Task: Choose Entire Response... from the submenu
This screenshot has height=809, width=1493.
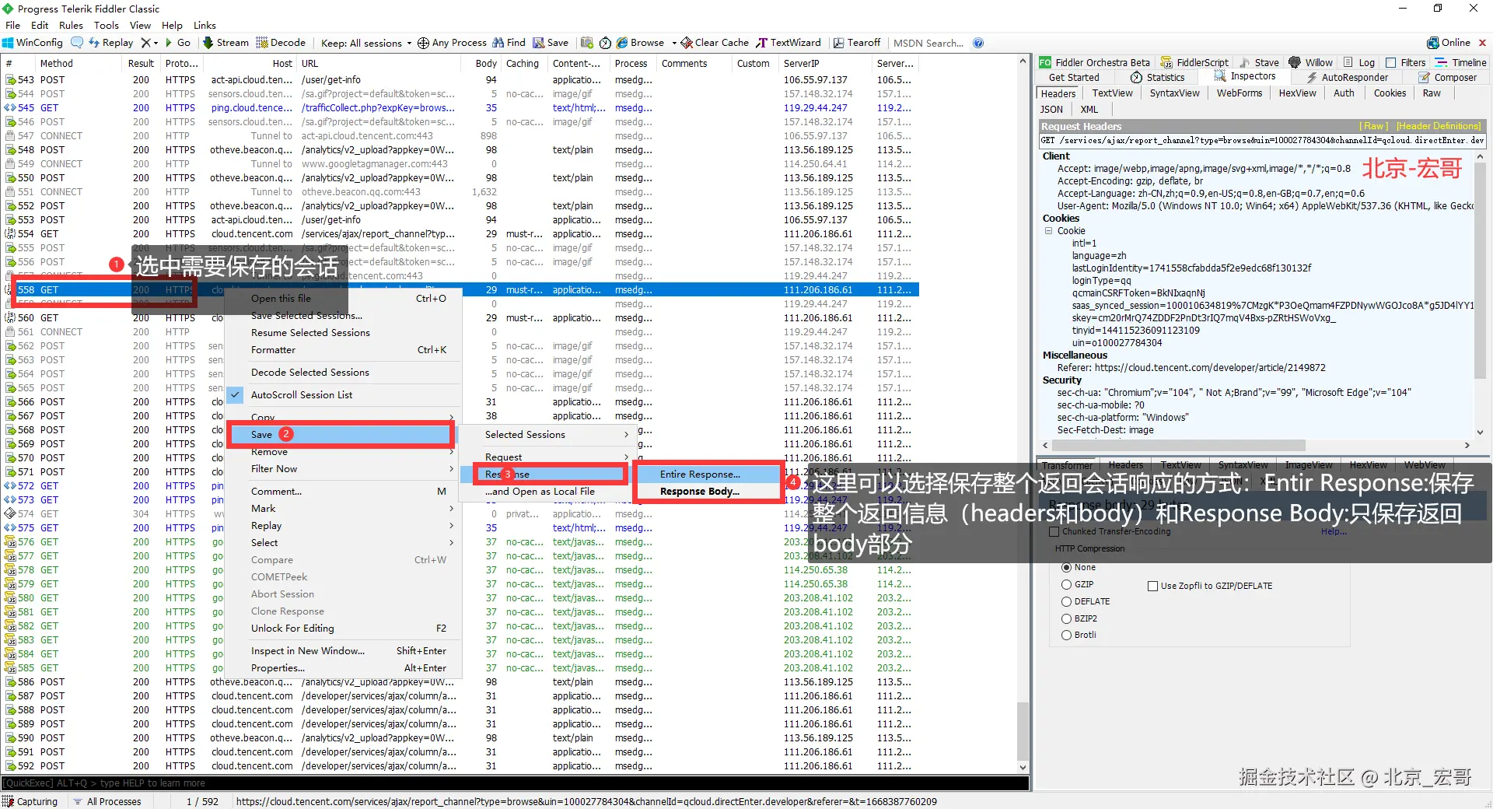Action: 707,475
